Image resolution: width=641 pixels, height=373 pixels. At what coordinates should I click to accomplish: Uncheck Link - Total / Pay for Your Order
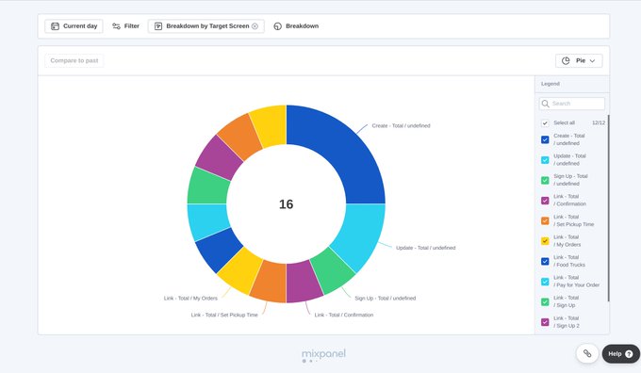click(545, 282)
